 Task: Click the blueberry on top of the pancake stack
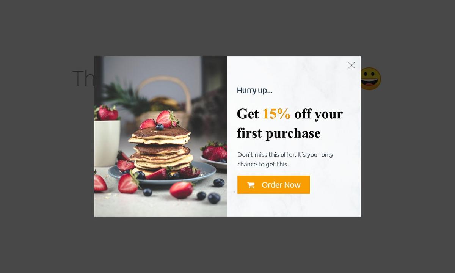coord(160,127)
